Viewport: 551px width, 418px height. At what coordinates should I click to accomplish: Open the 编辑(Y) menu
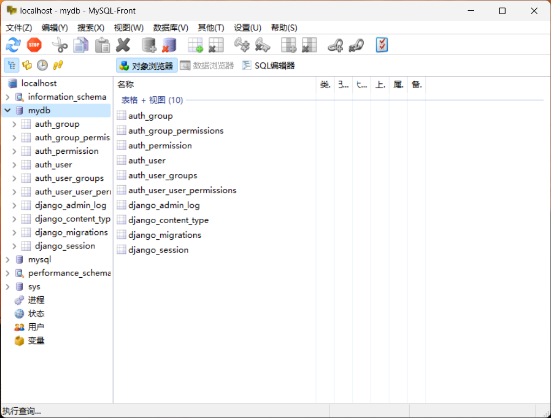[55, 28]
